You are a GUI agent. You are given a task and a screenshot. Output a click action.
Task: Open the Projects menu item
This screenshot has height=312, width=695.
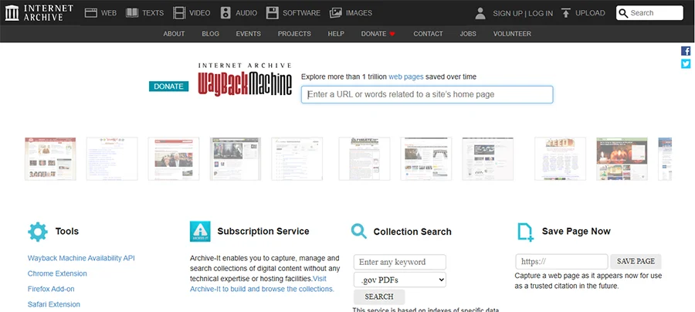[x=294, y=34]
